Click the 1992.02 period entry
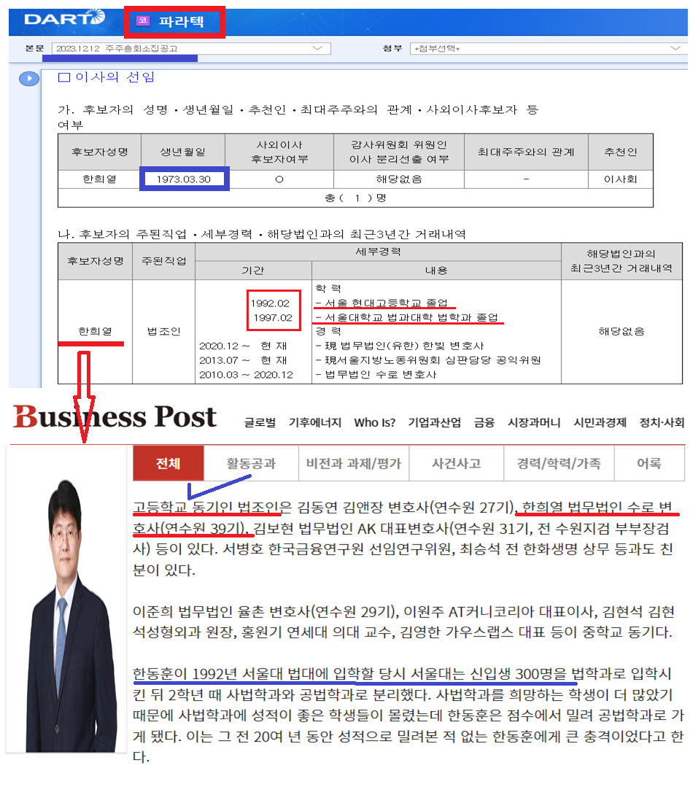This screenshot has width=690, height=803. 270,303
